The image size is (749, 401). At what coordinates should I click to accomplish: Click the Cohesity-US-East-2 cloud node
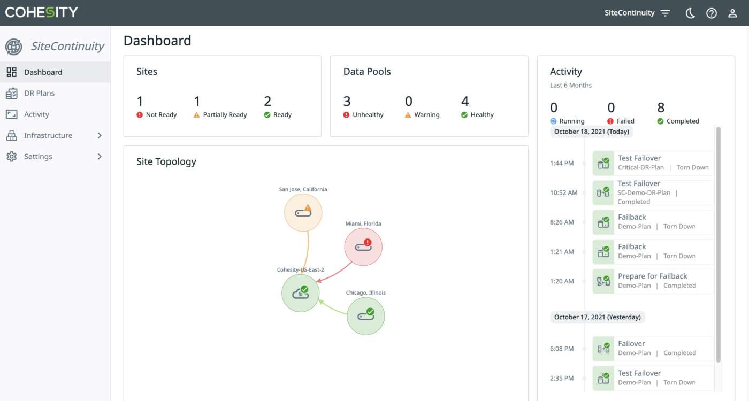coord(301,293)
